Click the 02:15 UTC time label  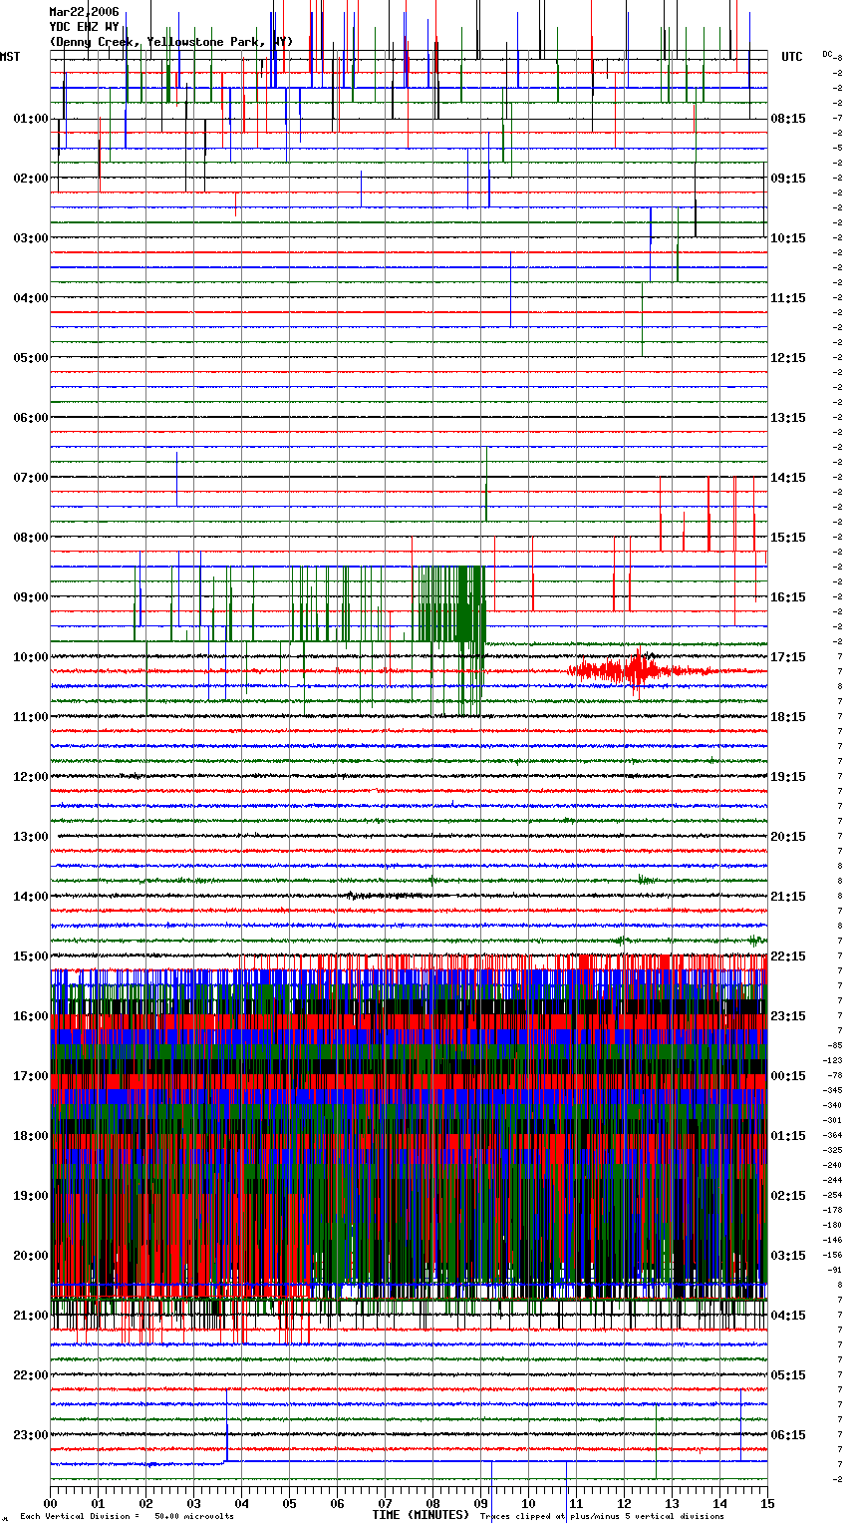[788, 1196]
